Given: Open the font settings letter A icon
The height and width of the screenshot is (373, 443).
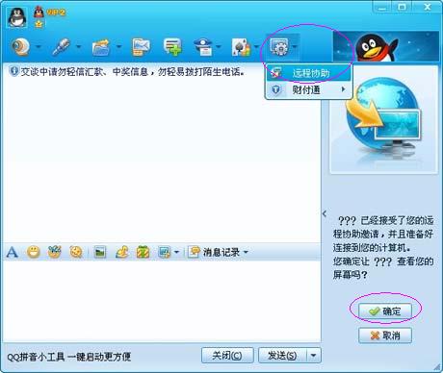Looking at the screenshot, I should coord(13,252).
